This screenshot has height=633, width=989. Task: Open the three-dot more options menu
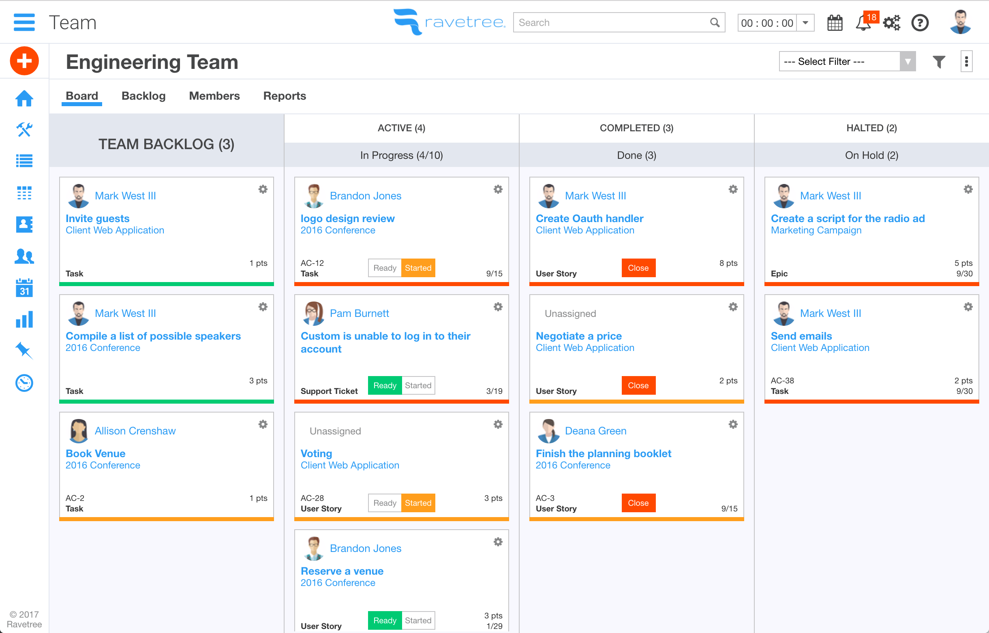(966, 62)
